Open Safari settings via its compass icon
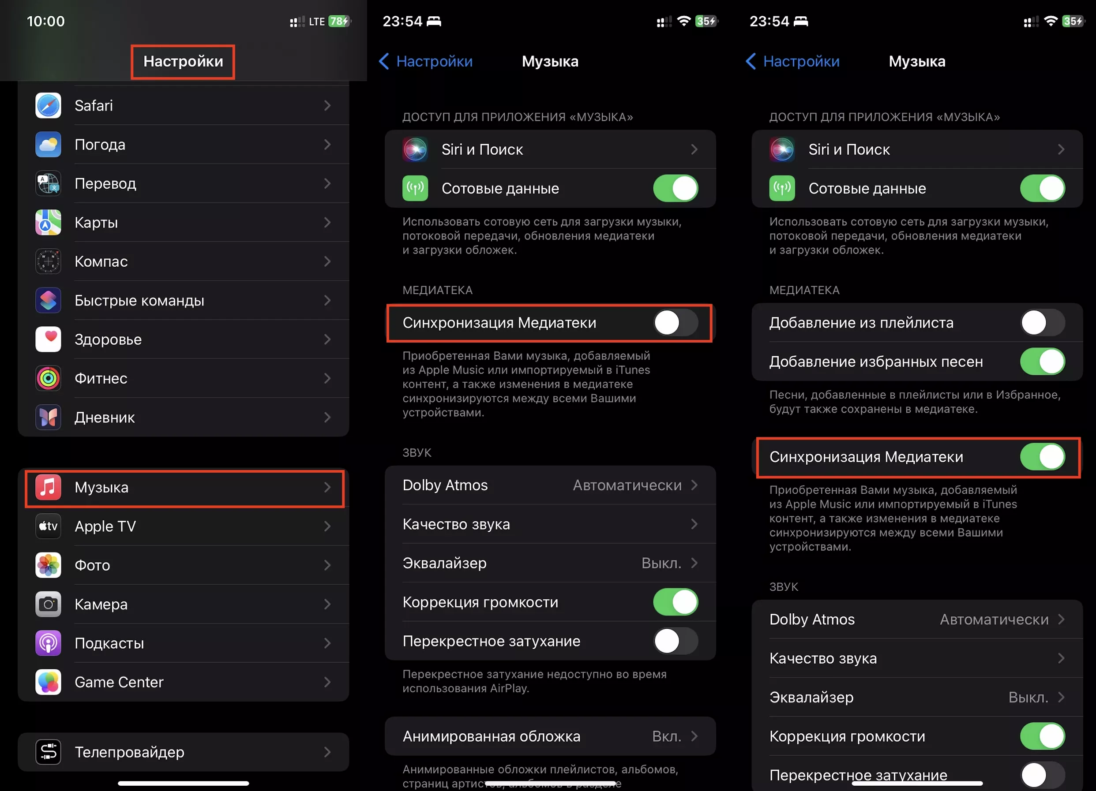Image resolution: width=1096 pixels, height=791 pixels. [x=48, y=105]
